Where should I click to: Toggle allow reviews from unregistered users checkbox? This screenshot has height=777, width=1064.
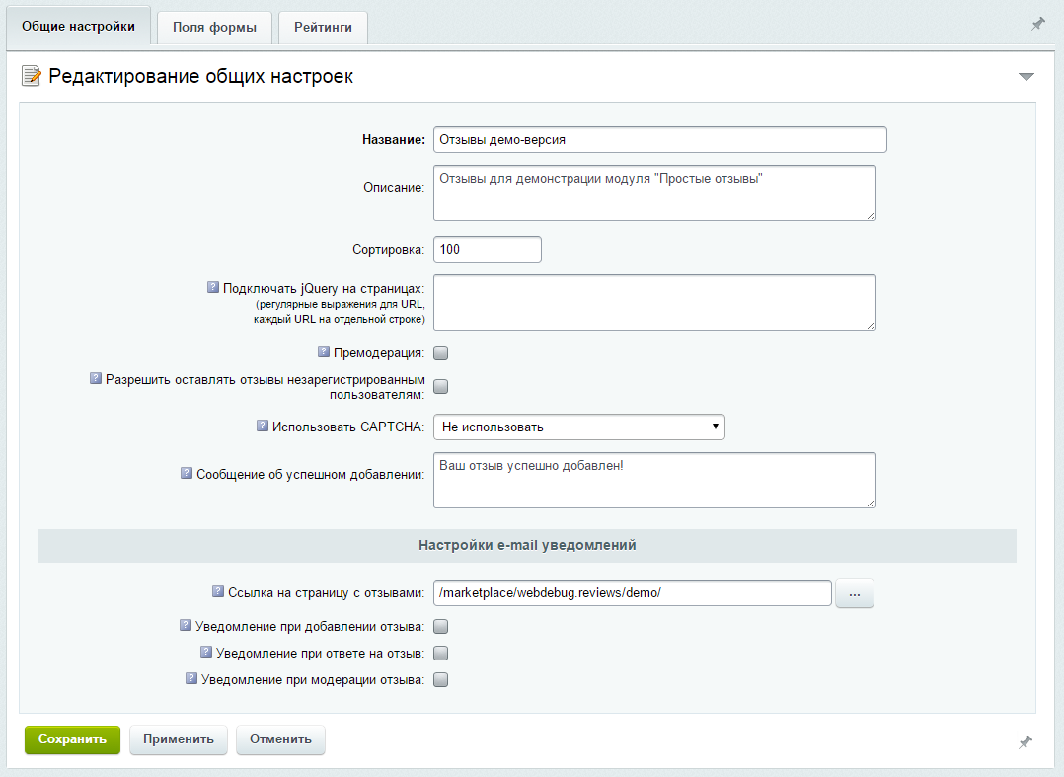(441, 386)
